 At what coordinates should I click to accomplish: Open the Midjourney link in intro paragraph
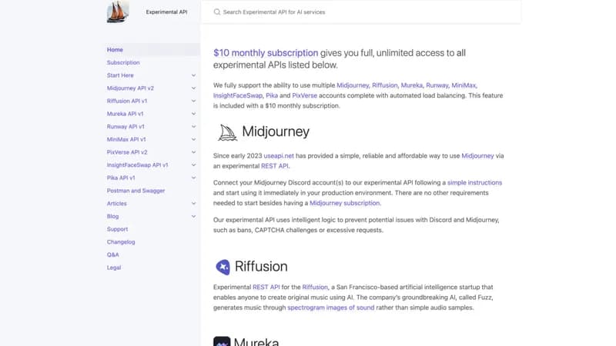(x=353, y=85)
